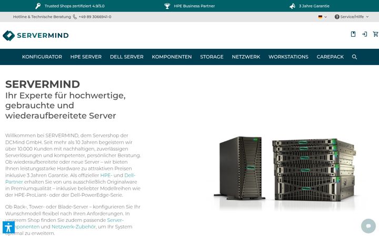Click the tower server product image

(x=240, y=168)
